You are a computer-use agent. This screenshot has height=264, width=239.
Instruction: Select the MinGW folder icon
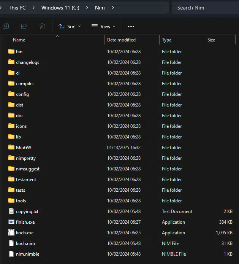(x=11, y=147)
